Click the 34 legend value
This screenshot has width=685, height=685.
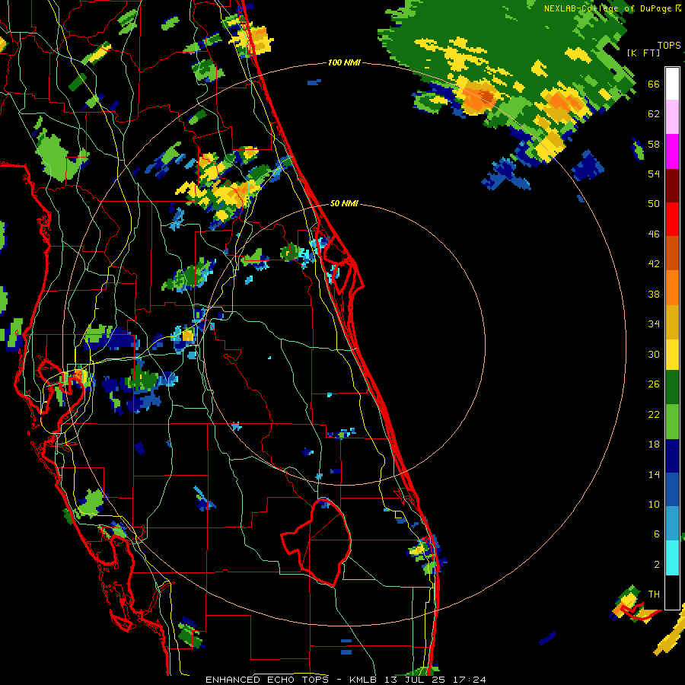654,323
